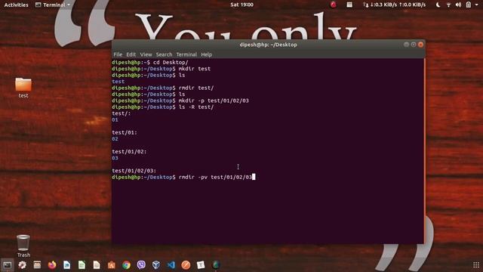Open Ubuntu Software orange bag icon
Screen dimensions: 483x272
coord(112,265)
